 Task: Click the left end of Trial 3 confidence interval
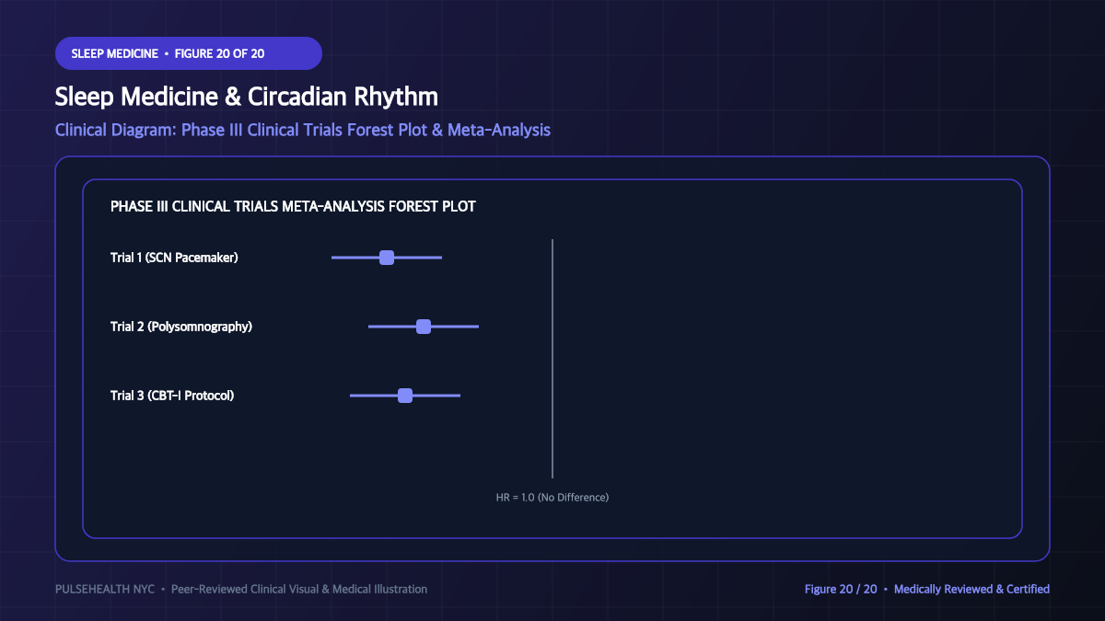[x=352, y=396]
